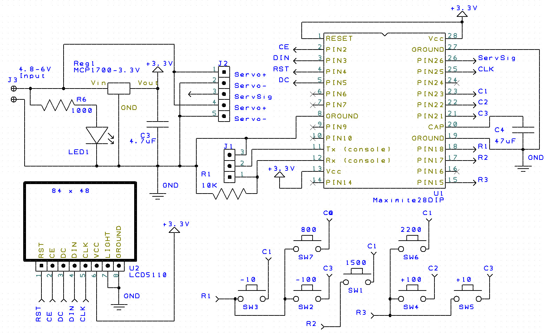Click the 'Vin' regulator pin label
This screenshot has height=333, width=550.
pyautogui.click(x=99, y=83)
